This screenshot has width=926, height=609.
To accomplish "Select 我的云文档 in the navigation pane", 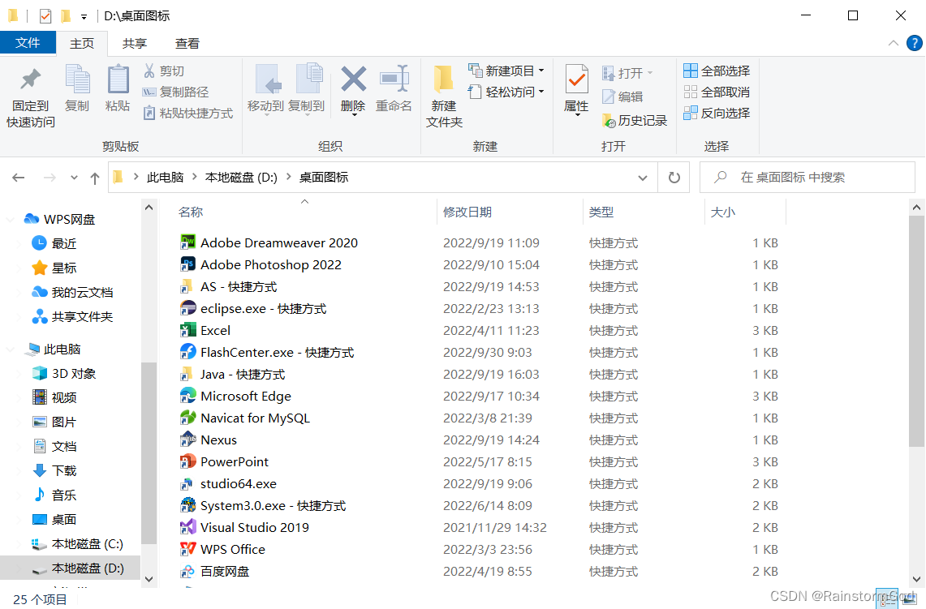I will point(82,292).
